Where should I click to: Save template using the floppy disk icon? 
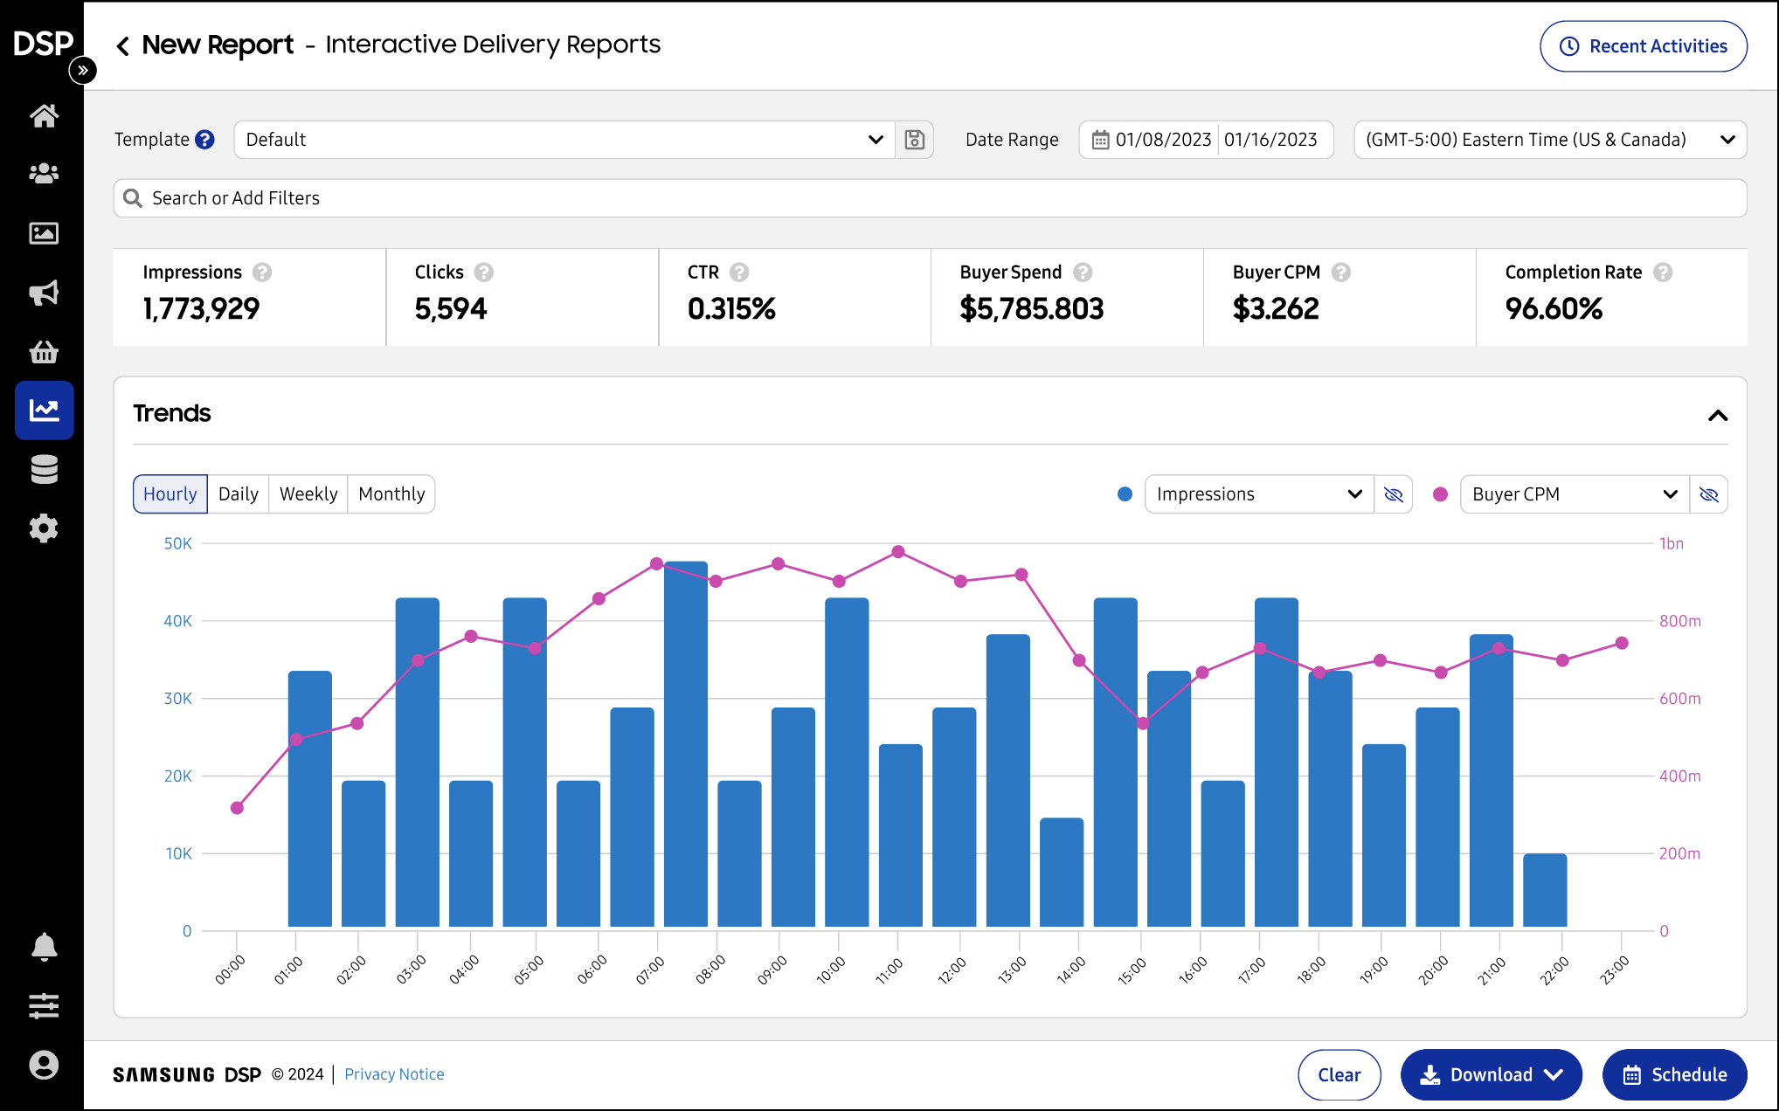tap(914, 140)
